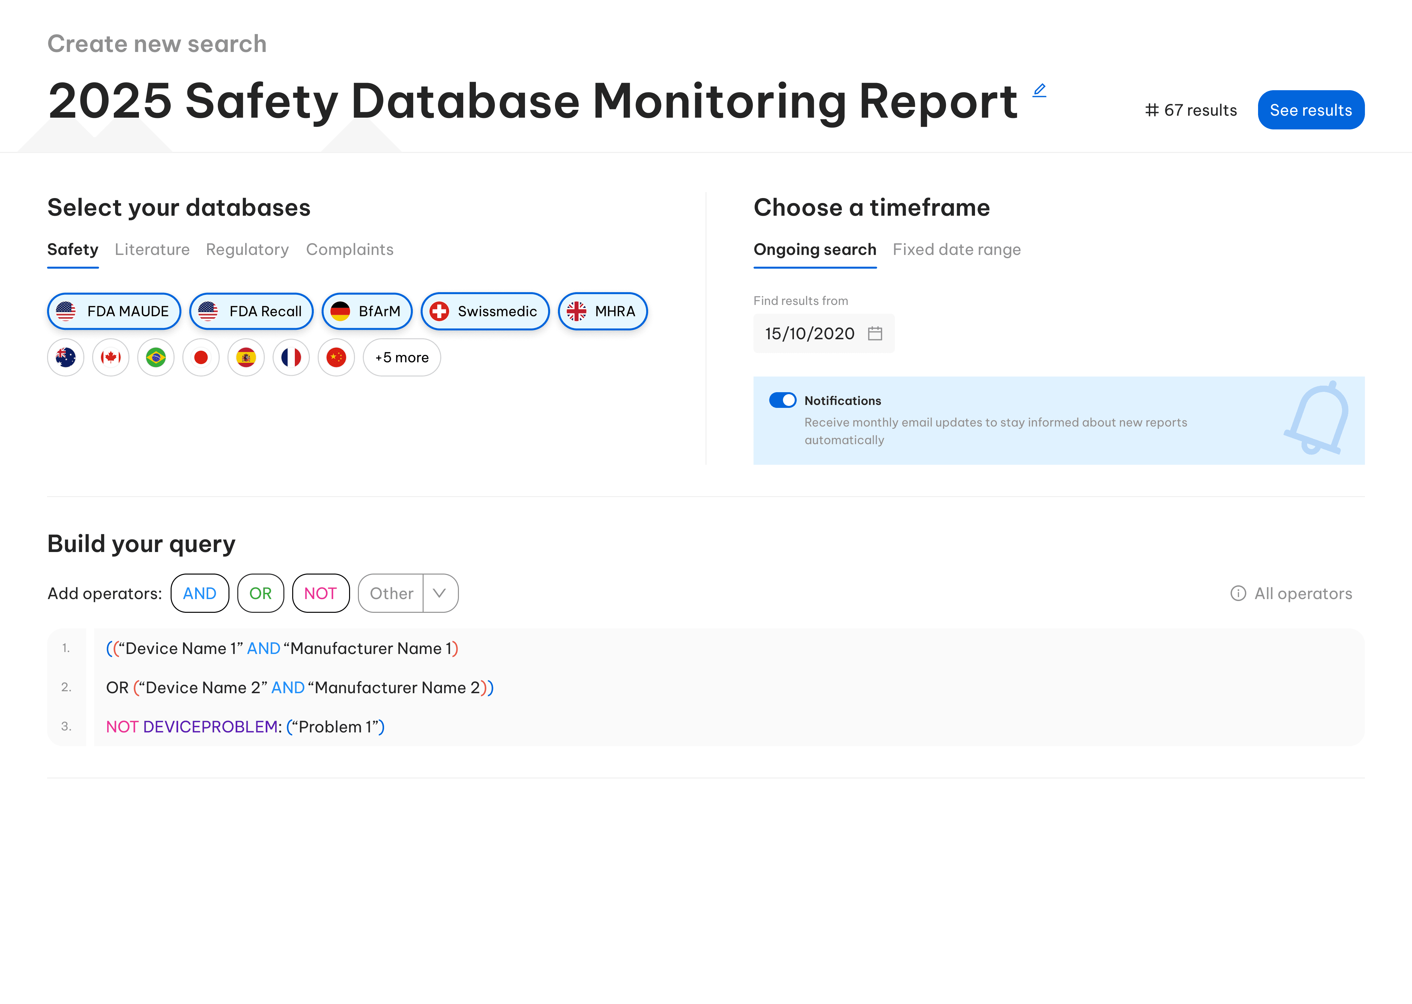Turn off the Notifications toggle
Image resolution: width=1412 pixels, height=1004 pixels.
pyautogui.click(x=782, y=400)
